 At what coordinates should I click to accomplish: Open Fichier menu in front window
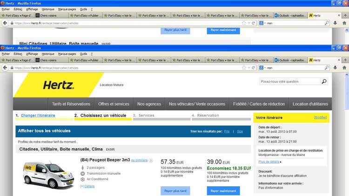click(6, 54)
